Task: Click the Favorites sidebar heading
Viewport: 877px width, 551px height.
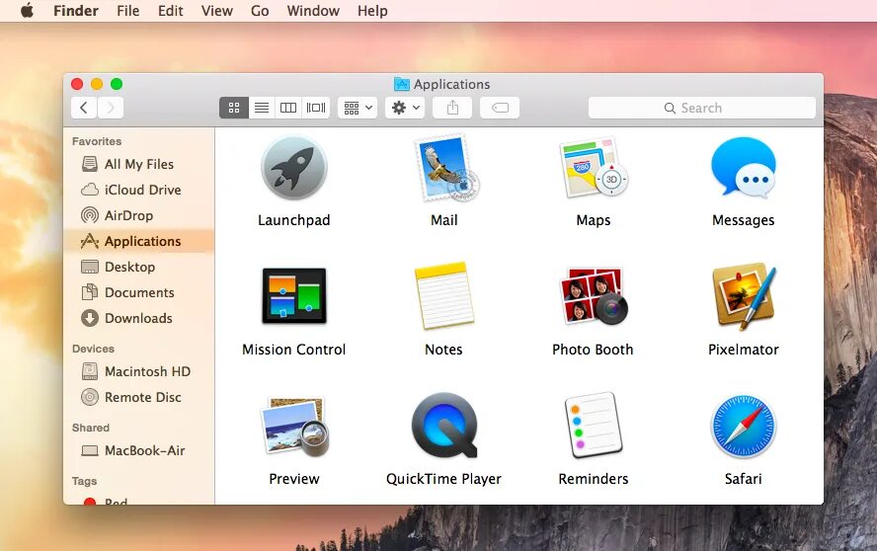Action: point(97,141)
